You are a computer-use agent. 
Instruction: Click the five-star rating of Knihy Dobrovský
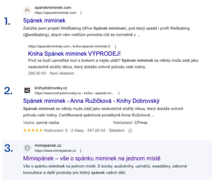tap(33, 130)
